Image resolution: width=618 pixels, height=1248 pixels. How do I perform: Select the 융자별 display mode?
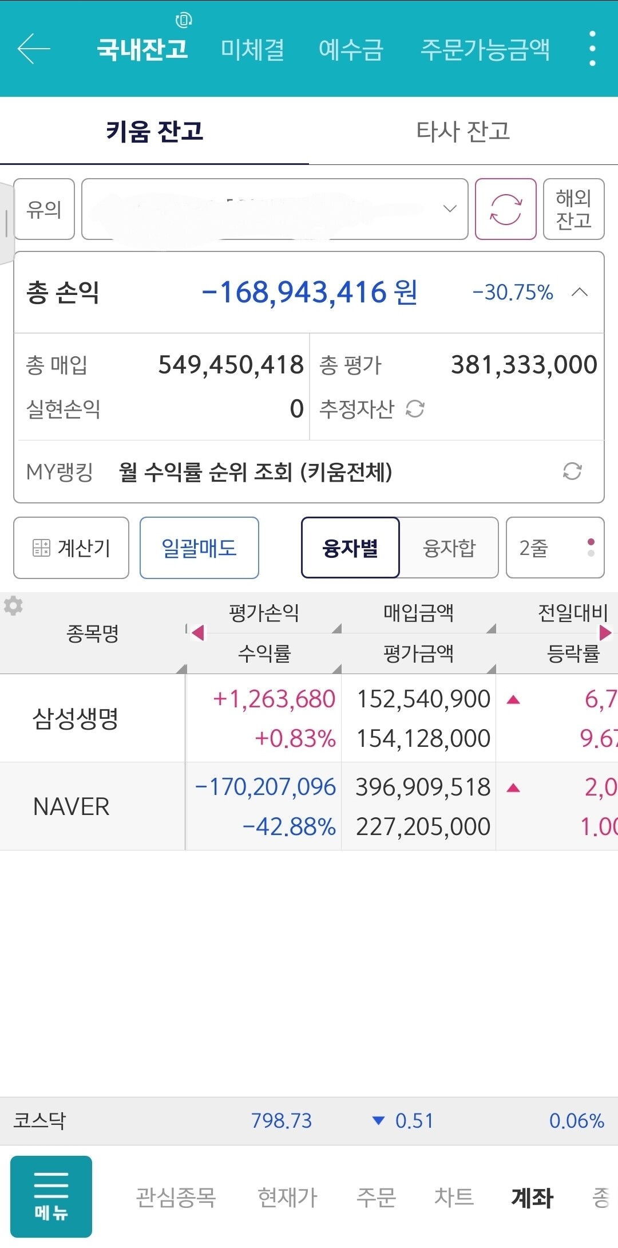coord(350,547)
